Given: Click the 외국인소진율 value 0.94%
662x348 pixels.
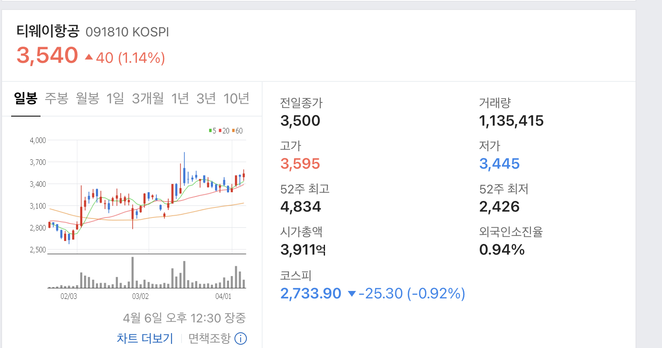Looking at the screenshot, I should tap(502, 250).
